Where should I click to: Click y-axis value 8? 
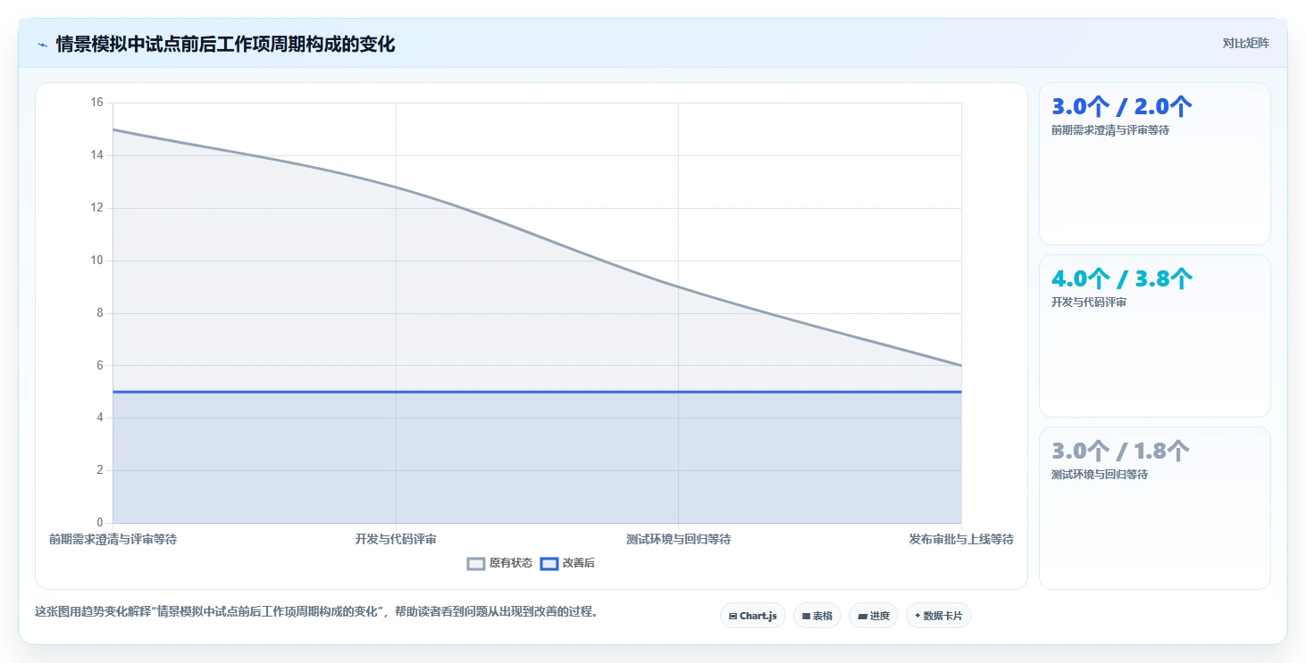pos(100,313)
